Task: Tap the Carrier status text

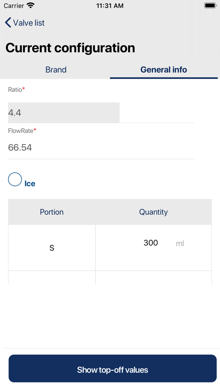Action: coord(14,5)
